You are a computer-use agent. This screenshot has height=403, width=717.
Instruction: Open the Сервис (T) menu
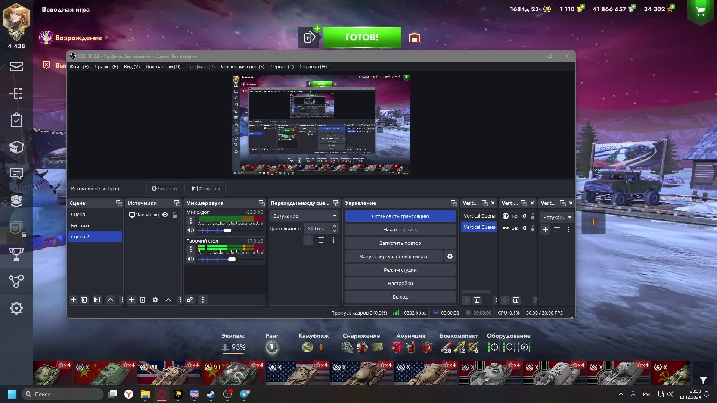[282, 66]
